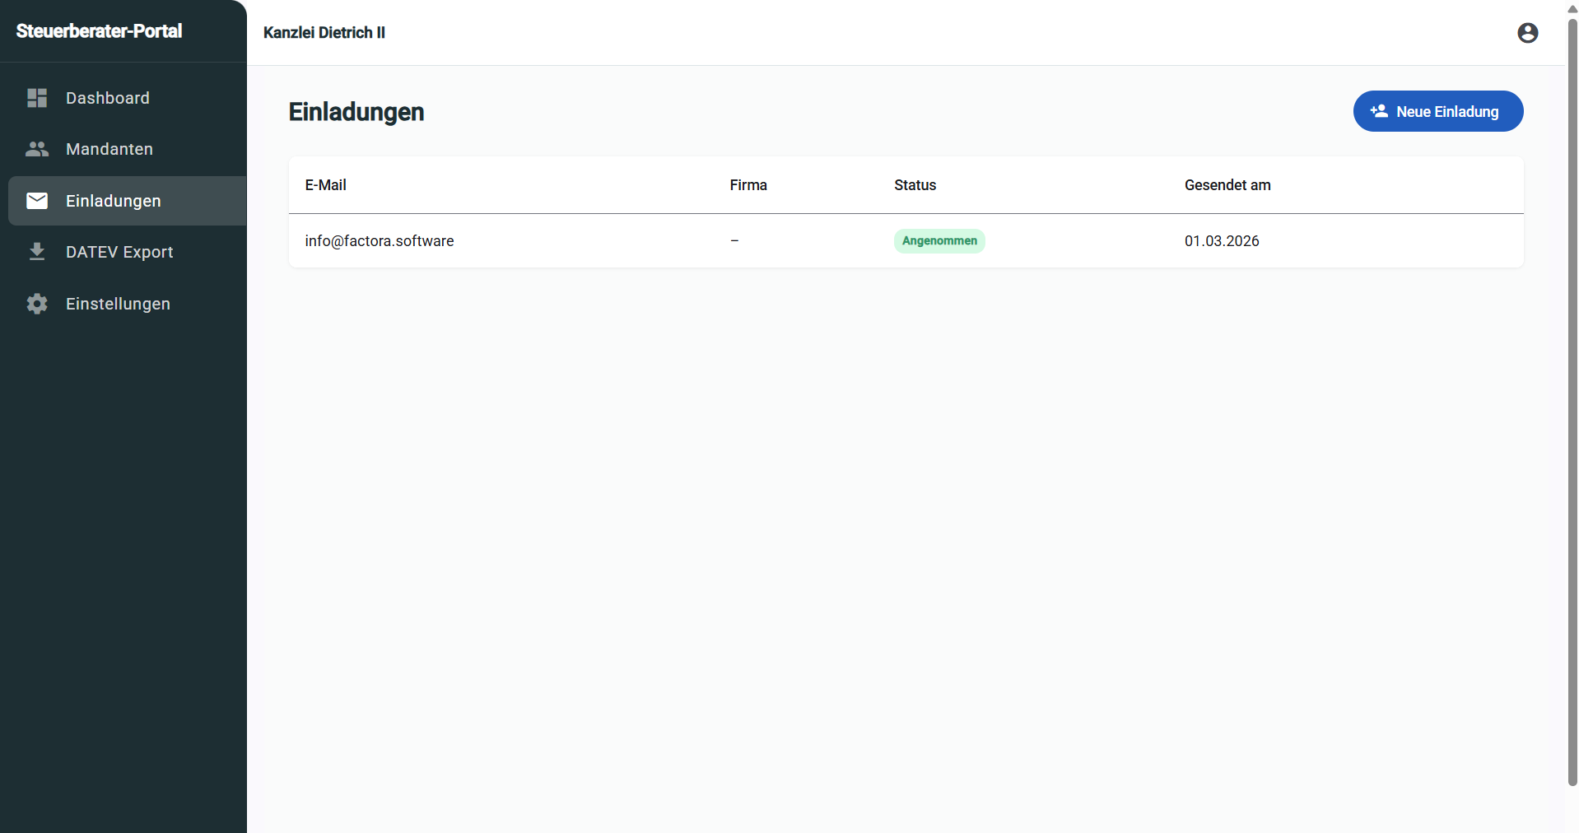The width and height of the screenshot is (1579, 833).
Task: Go to DATEV Export page
Action: point(119,252)
